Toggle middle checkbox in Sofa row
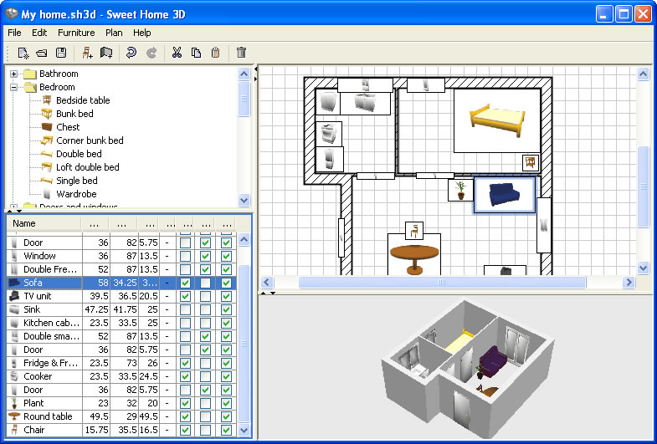657x444 pixels. tap(205, 283)
